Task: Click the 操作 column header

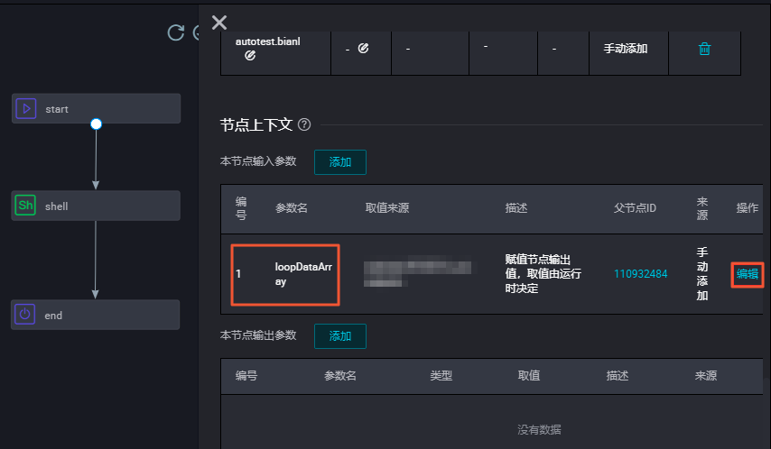Action: point(748,207)
